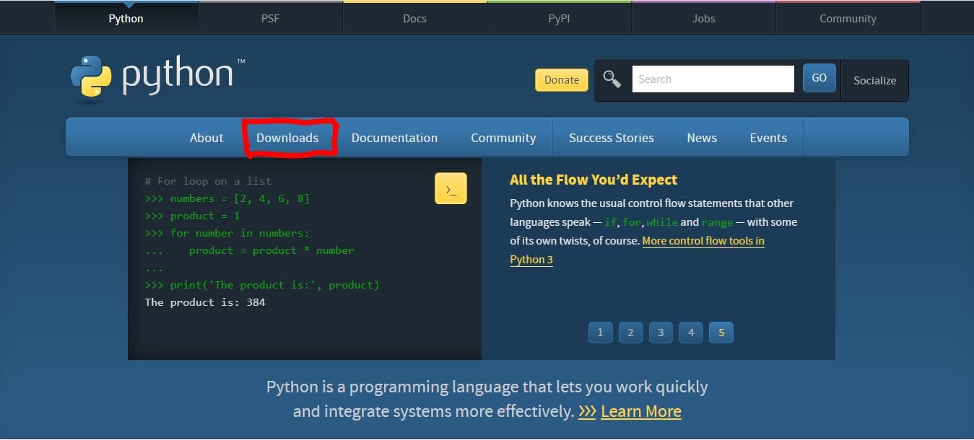Click the magnifying glass search icon
The image size is (974, 440).
point(612,79)
